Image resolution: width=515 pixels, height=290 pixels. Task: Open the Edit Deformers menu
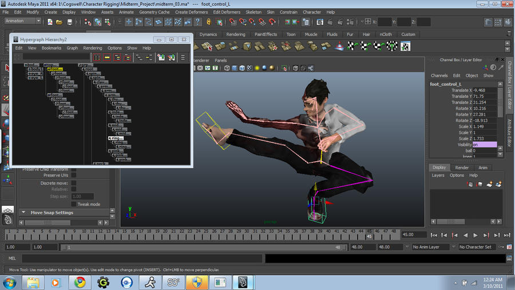pos(227,12)
